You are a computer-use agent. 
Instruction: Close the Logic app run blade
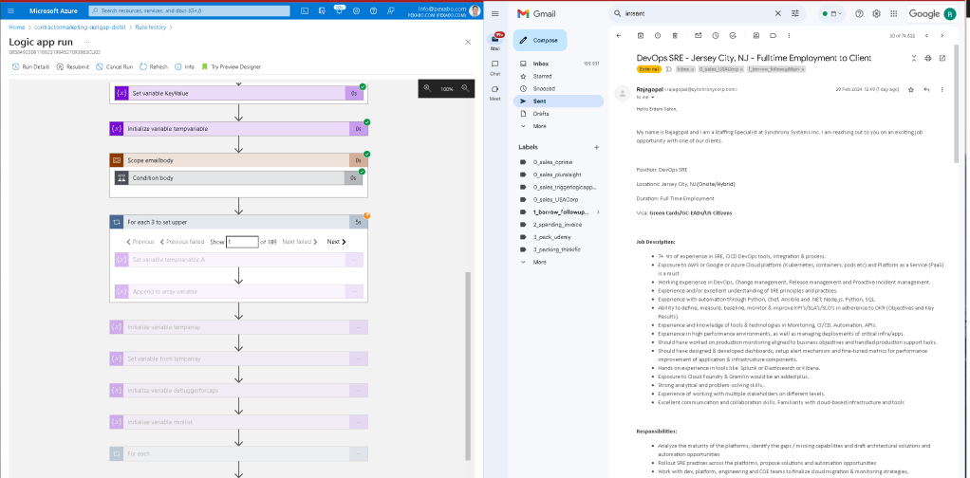coord(468,42)
